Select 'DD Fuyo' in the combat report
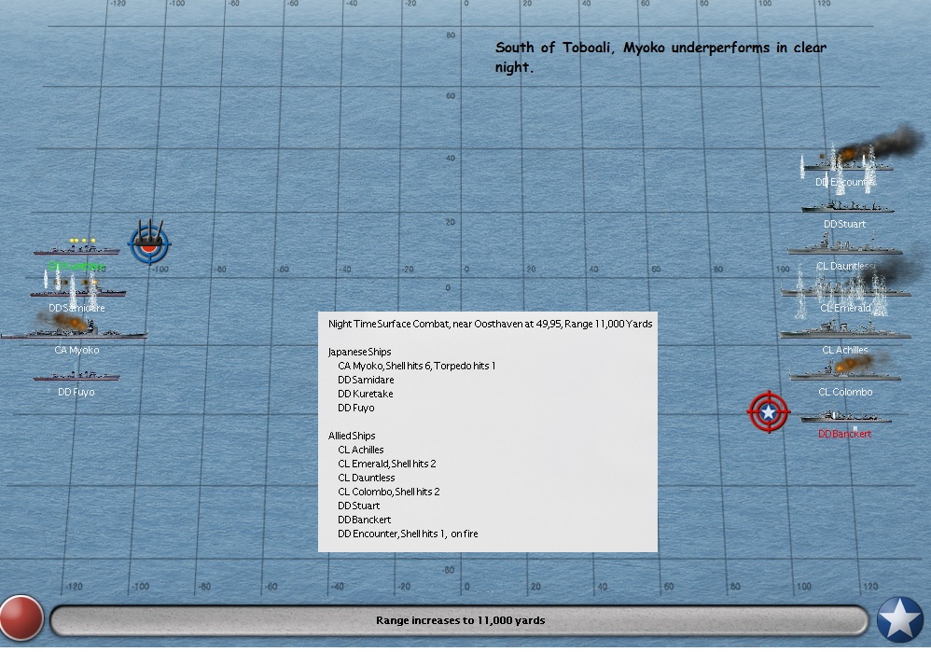The height and width of the screenshot is (652, 931). click(355, 408)
